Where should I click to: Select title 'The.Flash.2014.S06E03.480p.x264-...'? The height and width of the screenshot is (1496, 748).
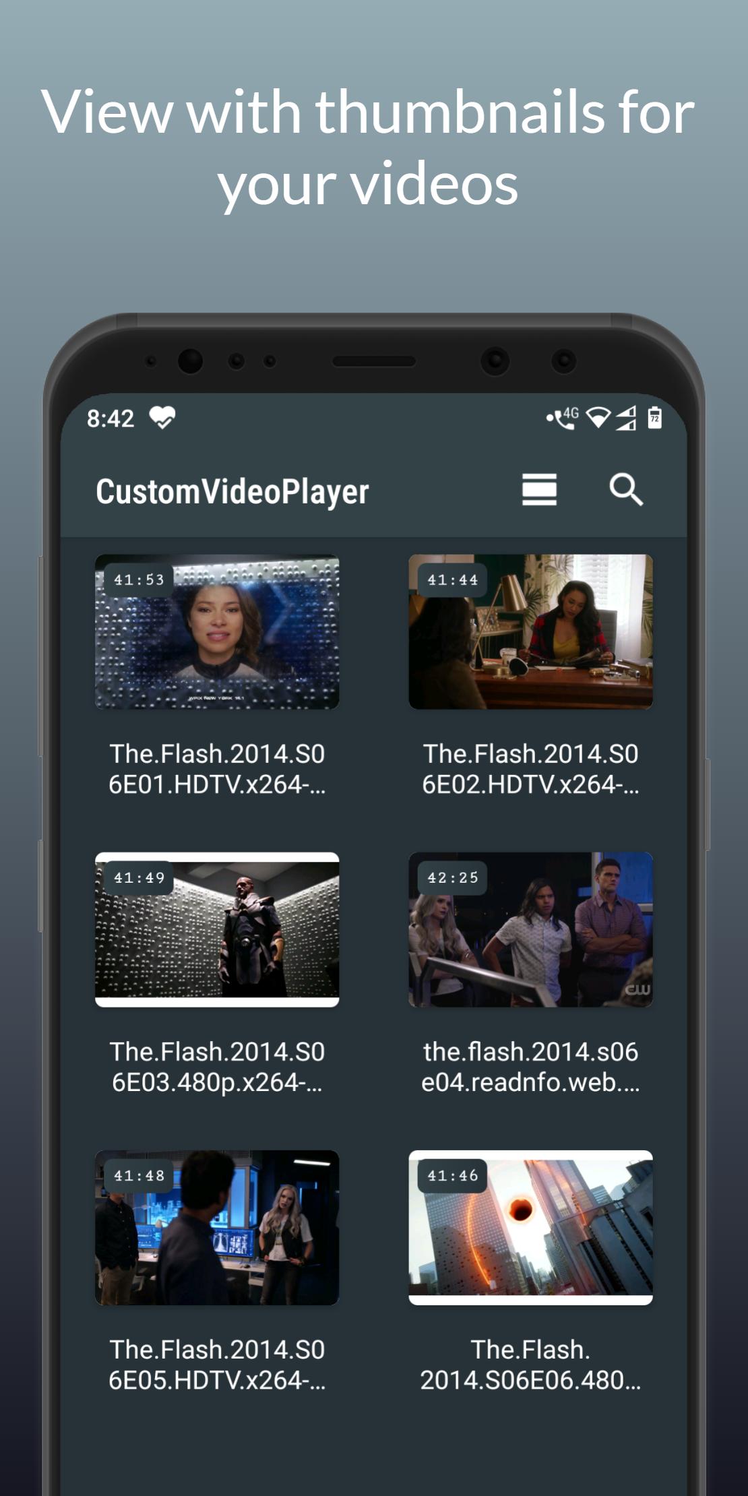point(217,1067)
